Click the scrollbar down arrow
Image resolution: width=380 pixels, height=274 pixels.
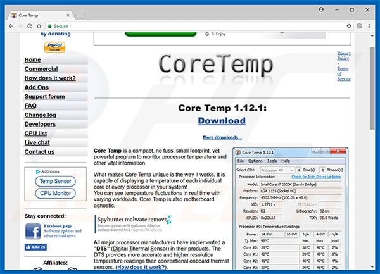point(372,267)
